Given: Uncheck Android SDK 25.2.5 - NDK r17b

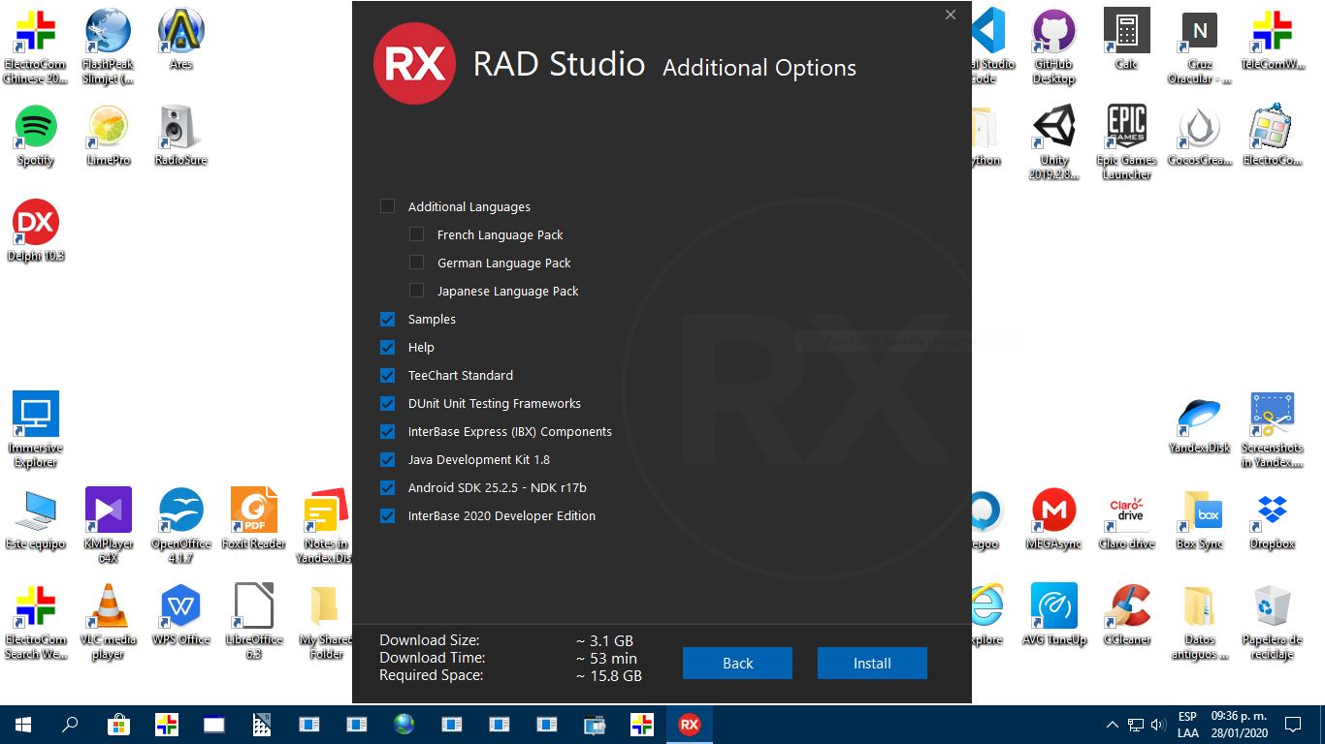Looking at the screenshot, I should pos(388,487).
